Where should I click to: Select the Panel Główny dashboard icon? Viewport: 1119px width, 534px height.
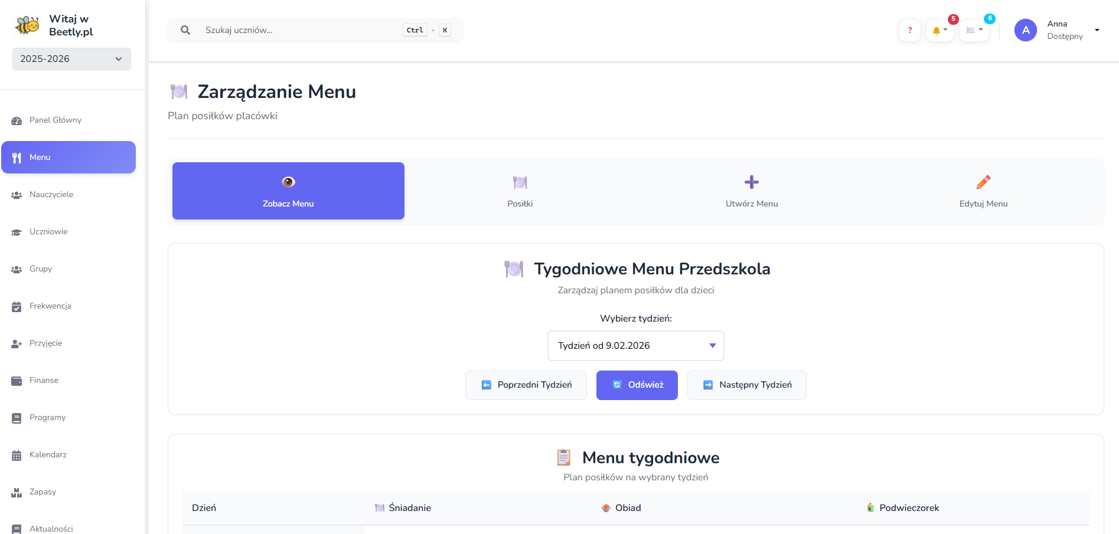point(16,120)
